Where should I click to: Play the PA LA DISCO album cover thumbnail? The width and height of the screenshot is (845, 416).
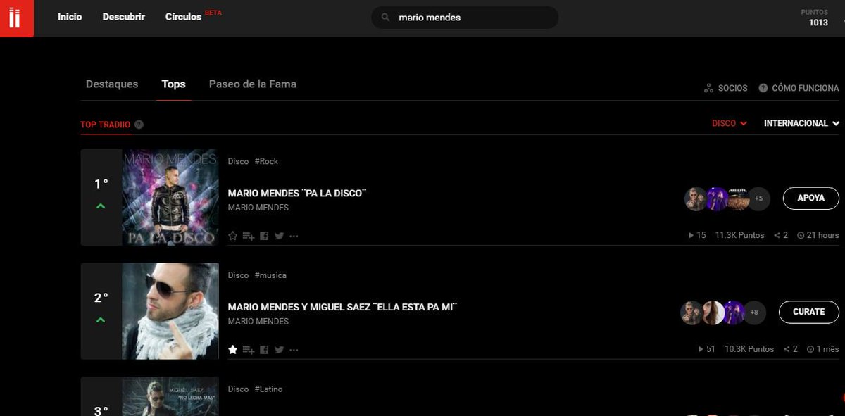[x=170, y=197]
